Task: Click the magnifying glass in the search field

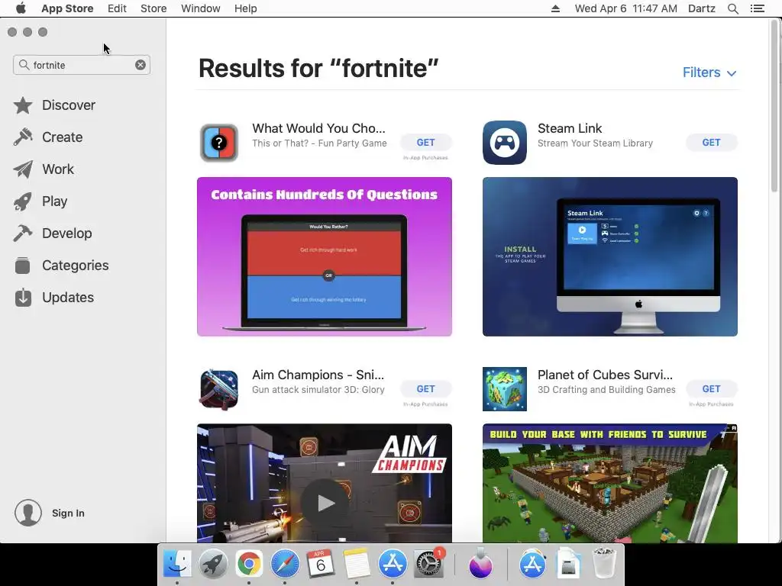Action: [24, 65]
